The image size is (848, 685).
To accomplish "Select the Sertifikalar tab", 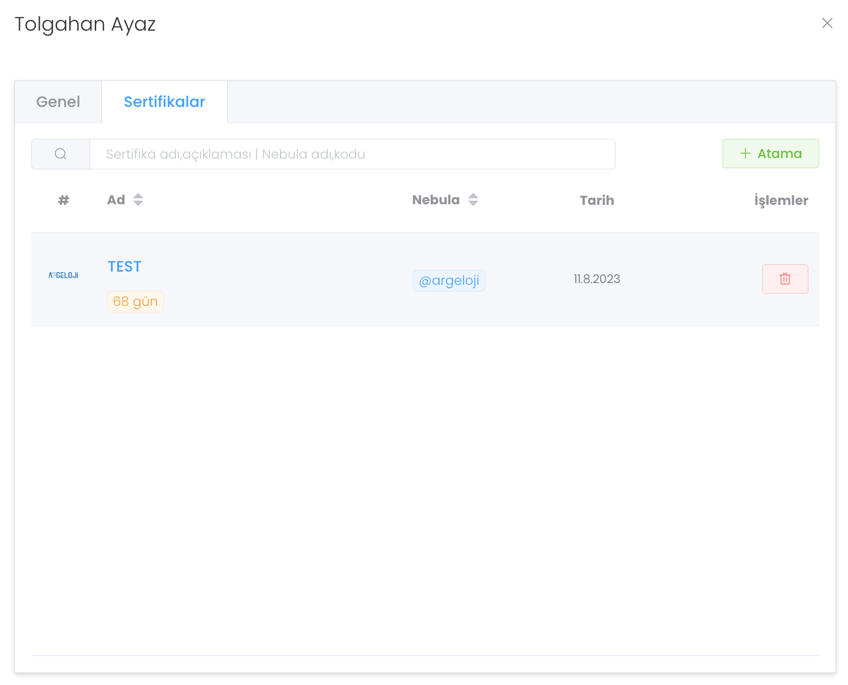I will pos(165,102).
